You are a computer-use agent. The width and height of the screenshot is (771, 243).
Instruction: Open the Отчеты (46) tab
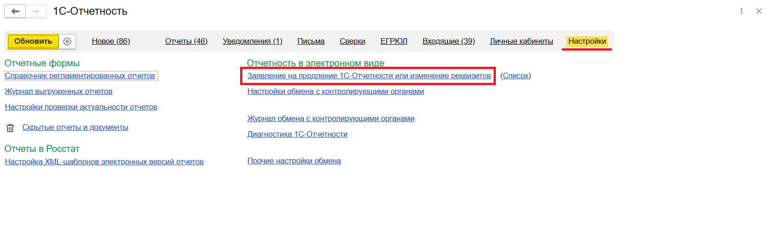[186, 41]
